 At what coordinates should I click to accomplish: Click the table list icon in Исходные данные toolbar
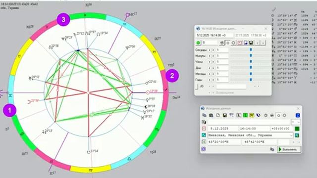click(x=231, y=115)
